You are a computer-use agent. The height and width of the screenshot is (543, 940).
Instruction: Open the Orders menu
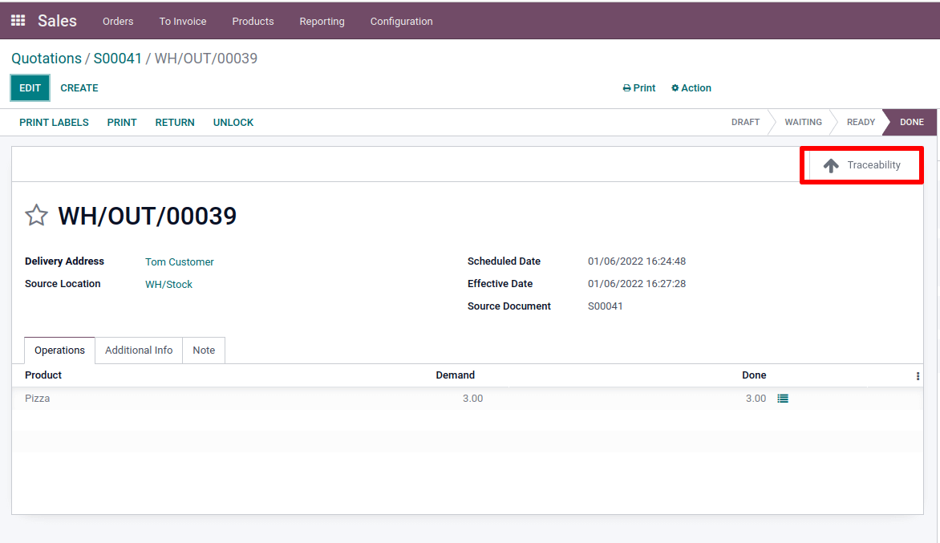(x=118, y=21)
